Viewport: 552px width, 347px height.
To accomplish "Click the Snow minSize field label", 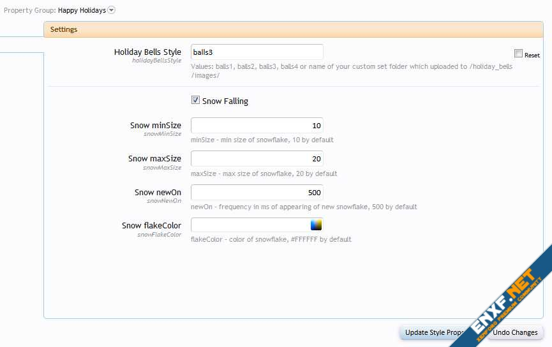I will coord(155,126).
